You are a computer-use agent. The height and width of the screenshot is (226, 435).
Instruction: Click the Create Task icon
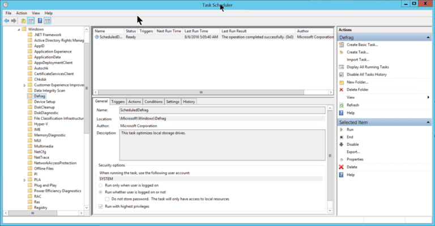pyautogui.click(x=342, y=52)
